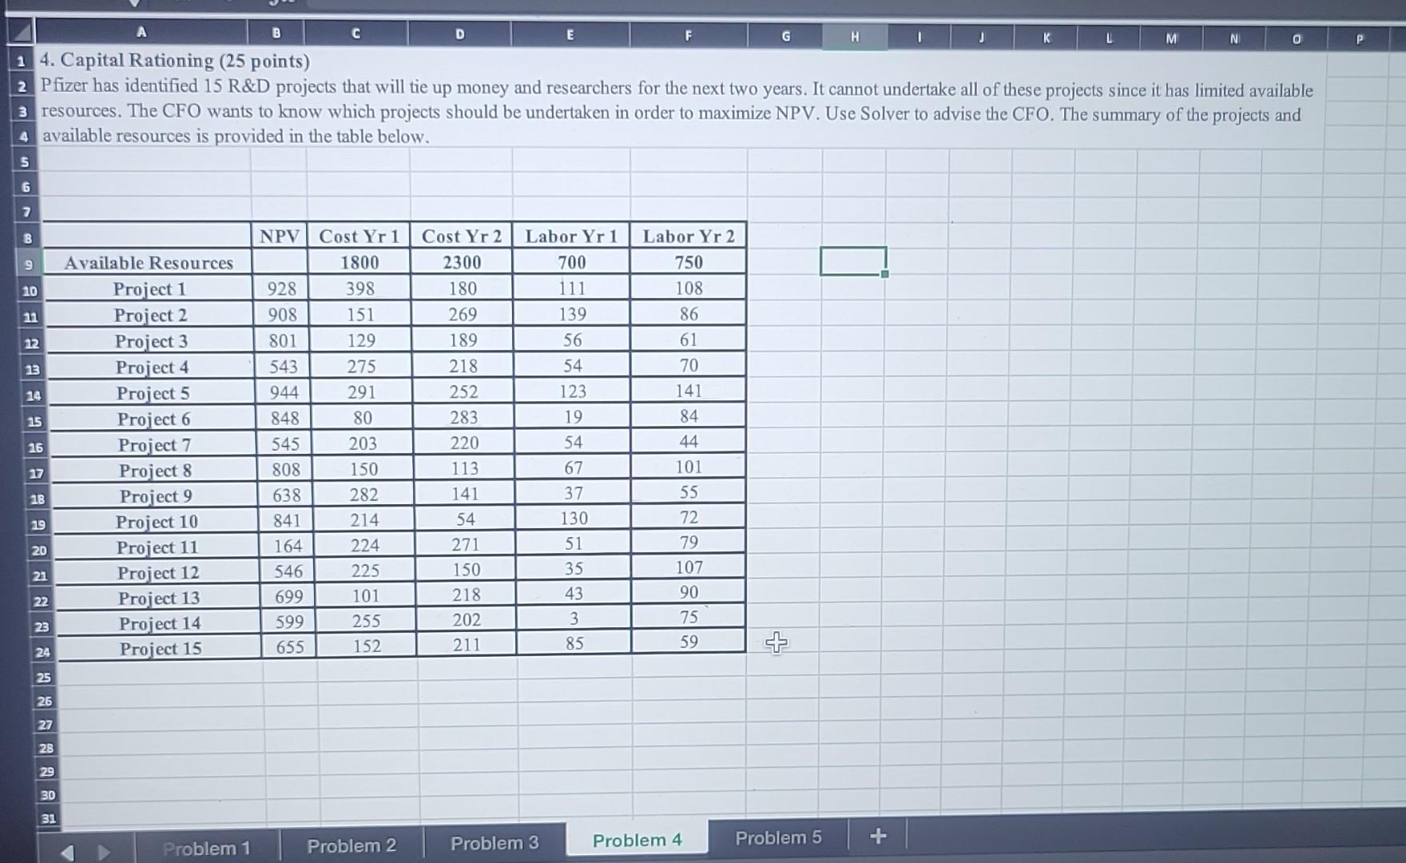Add a new sheet with plus icon

[x=878, y=836]
